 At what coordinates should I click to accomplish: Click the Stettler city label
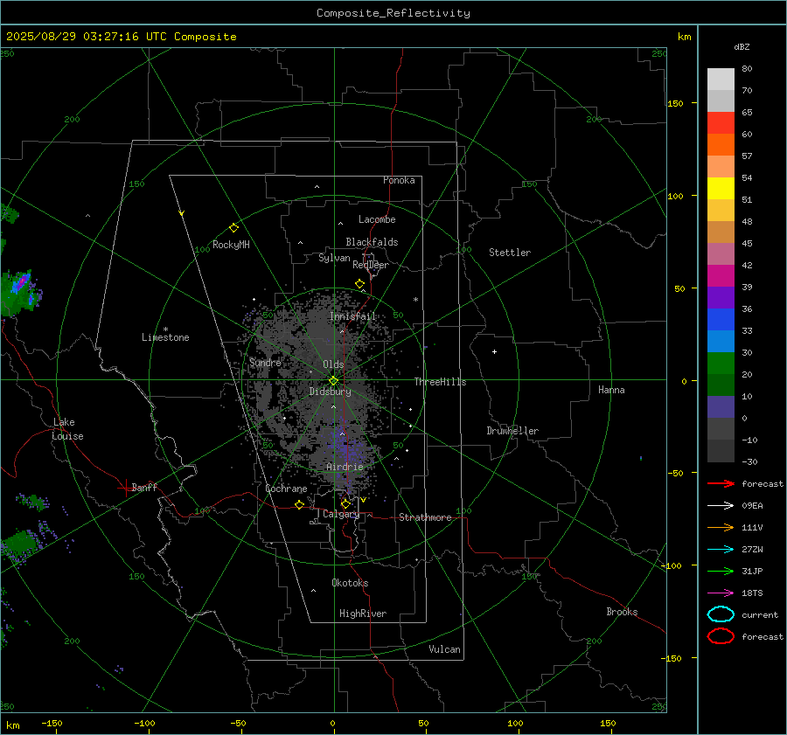point(510,253)
